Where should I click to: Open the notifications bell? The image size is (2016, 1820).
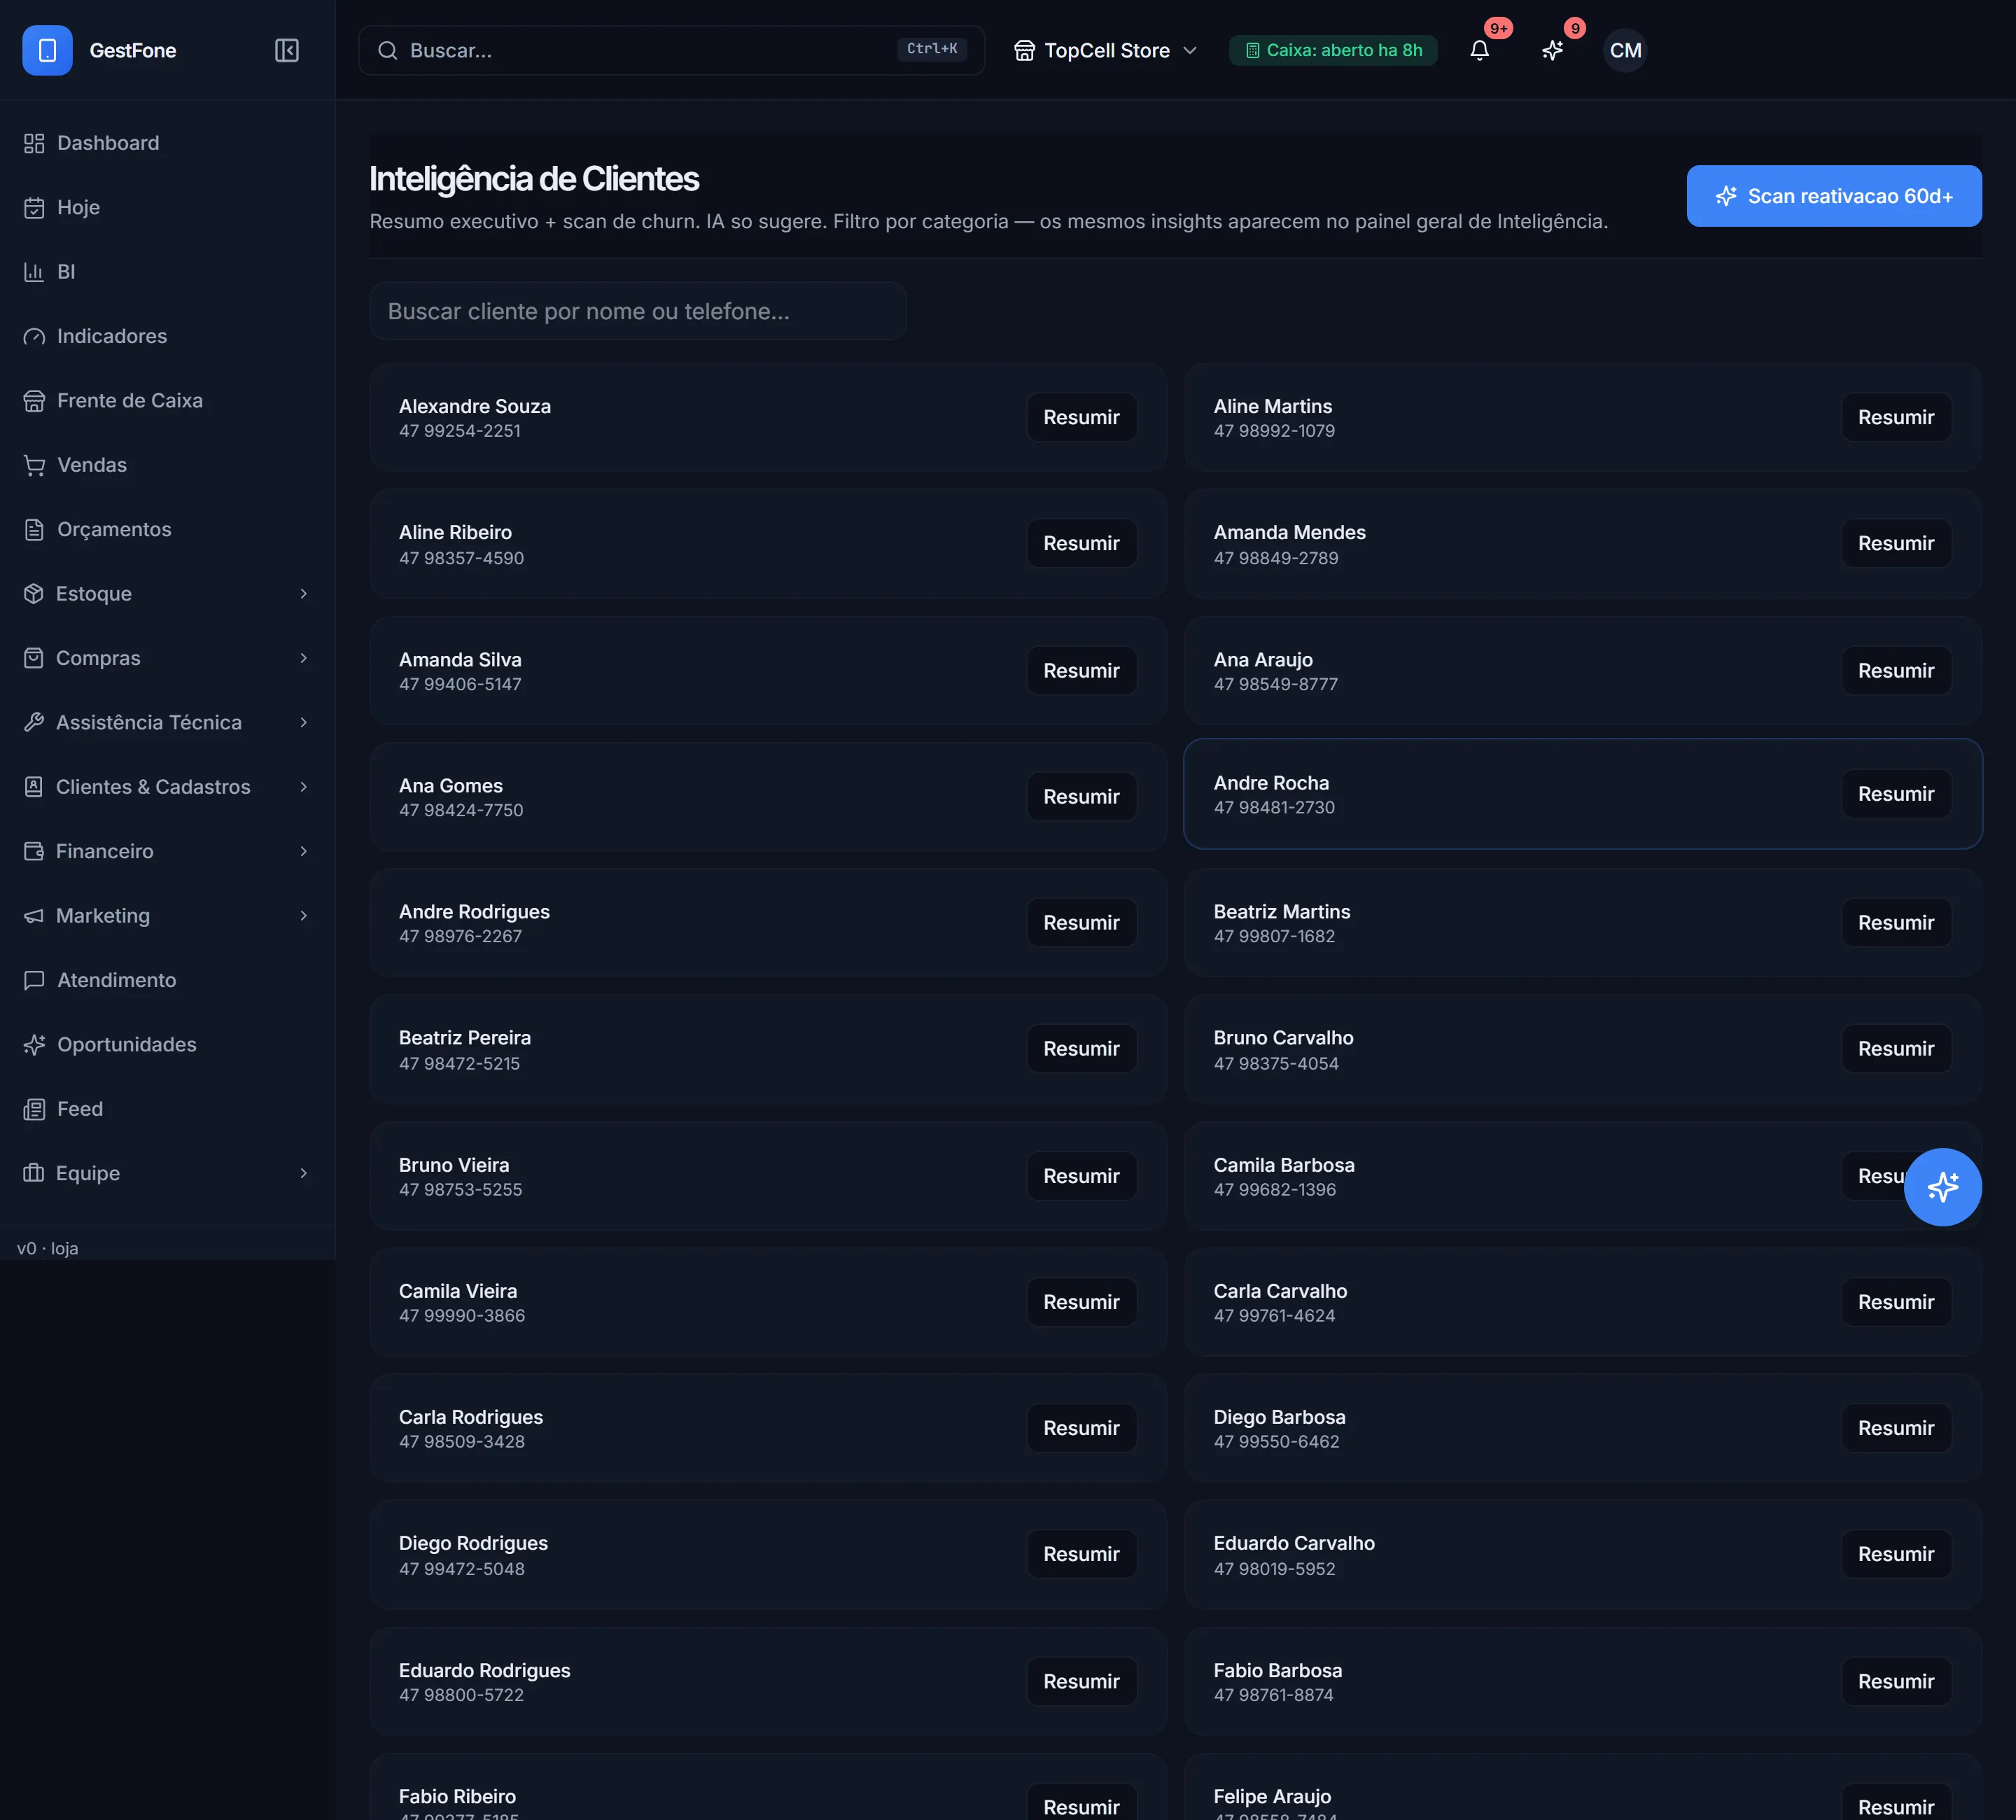[1480, 50]
